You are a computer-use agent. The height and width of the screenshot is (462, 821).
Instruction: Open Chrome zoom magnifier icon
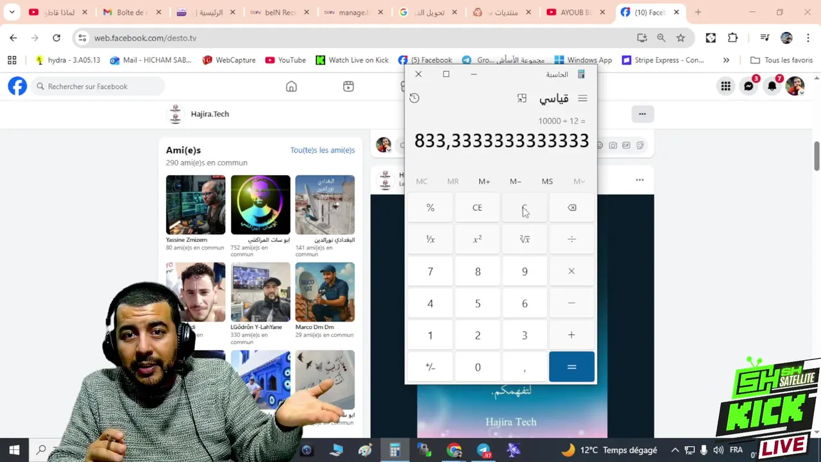[x=661, y=38]
